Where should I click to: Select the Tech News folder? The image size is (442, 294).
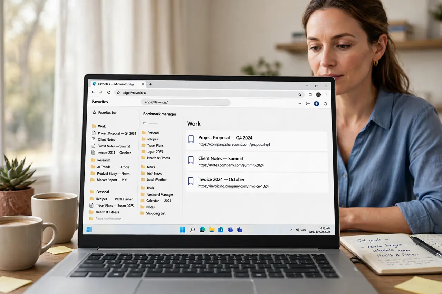151,173
